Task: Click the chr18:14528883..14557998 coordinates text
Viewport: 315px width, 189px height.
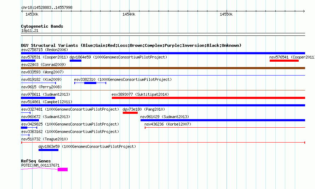Action: (x=47, y=7)
